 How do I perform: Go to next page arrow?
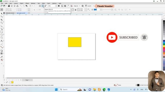(x=16, y=80)
